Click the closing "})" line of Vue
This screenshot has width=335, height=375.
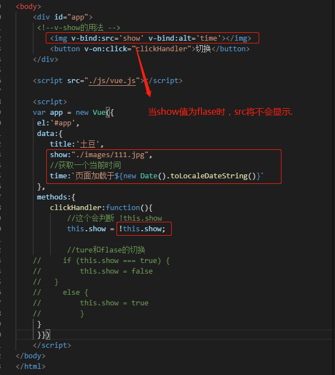click(43, 334)
